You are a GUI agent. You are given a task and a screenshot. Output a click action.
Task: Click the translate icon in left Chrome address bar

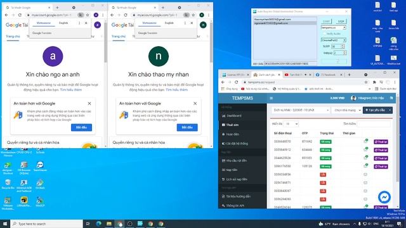click(81, 15)
